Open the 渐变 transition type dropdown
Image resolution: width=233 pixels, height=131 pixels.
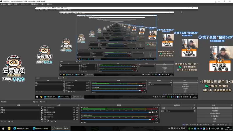[177, 108]
